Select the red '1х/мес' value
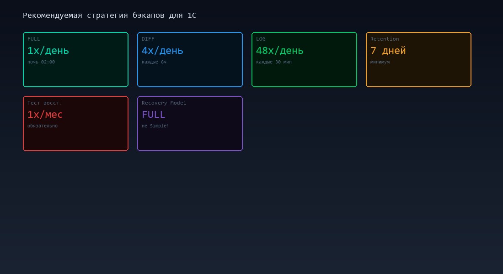Image resolution: width=503 pixels, height=274 pixels. pyautogui.click(x=45, y=115)
